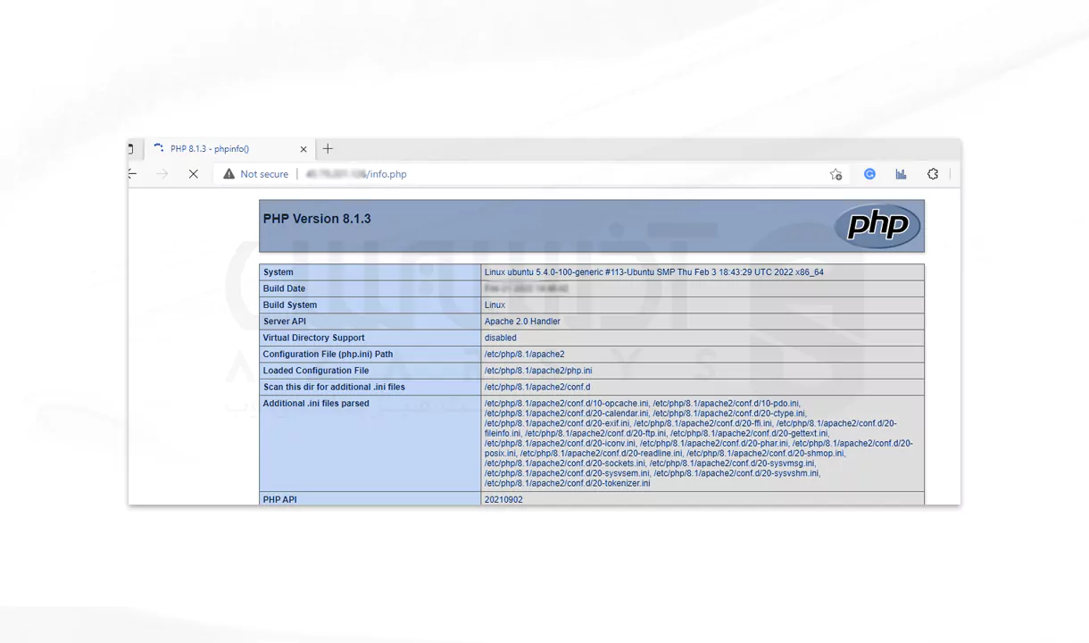Click the 20210902 PHP API value
Viewport: 1089px width, 643px height.
503,499
